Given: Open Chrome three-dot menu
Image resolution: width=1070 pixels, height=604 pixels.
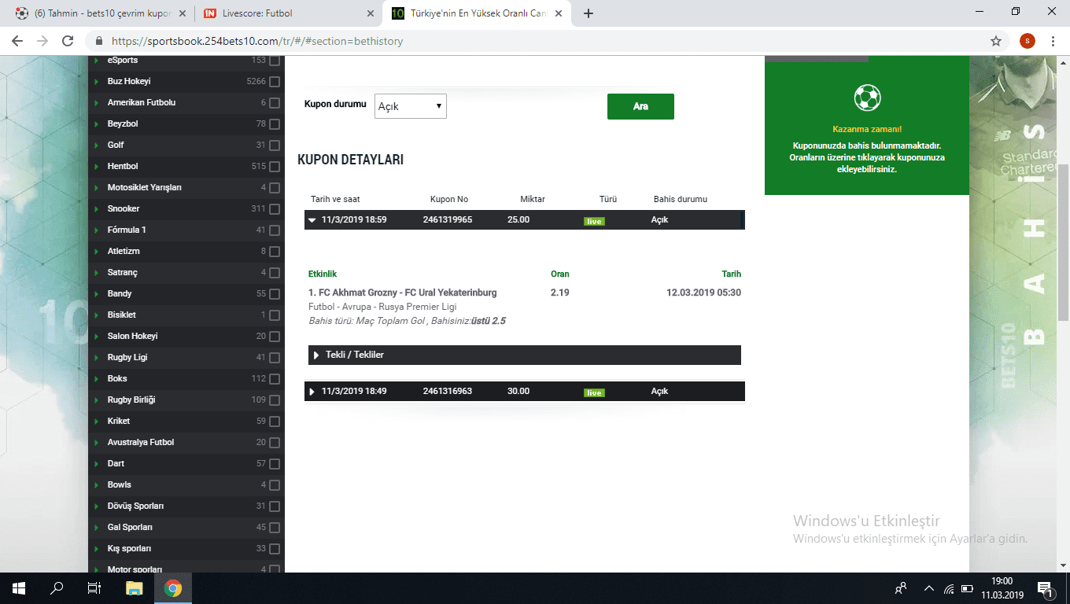Looking at the screenshot, I should 1053,41.
